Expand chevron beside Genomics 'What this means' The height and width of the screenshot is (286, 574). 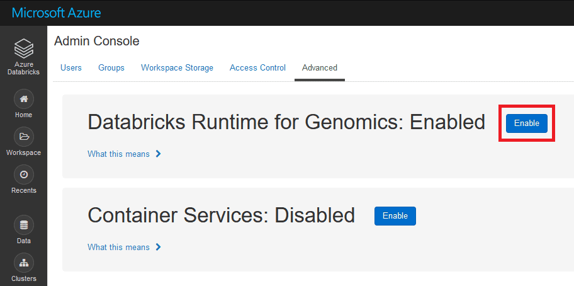click(158, 154)
